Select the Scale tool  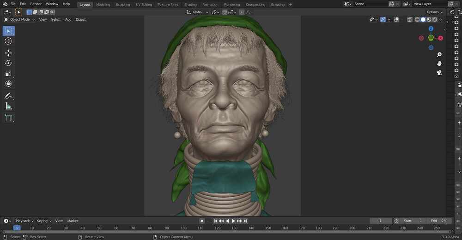point(8,73)
